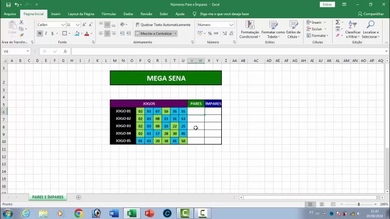Screen dimensions: 390x219
Task: Open Formatar como Tabela
Action: coord(273,29)
